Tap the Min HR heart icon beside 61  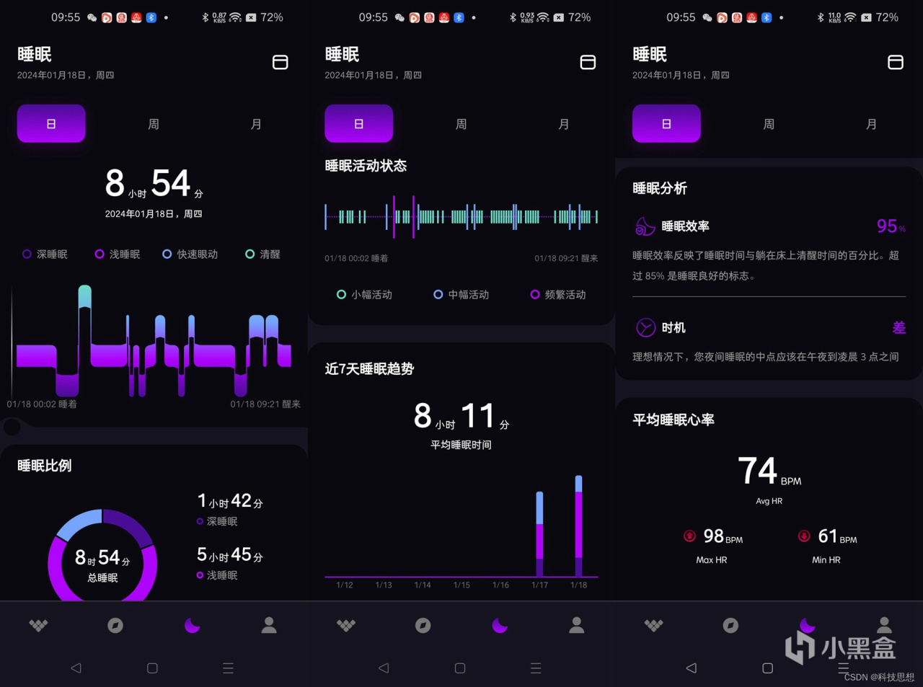click(804, 536)
